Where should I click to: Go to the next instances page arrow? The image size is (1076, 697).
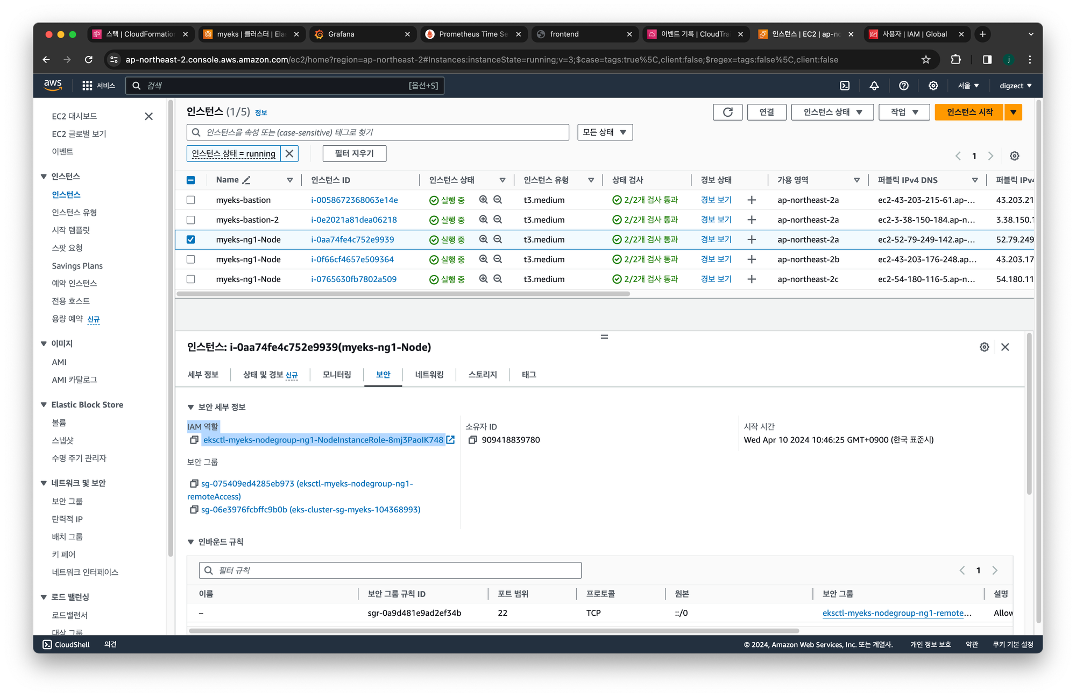[x=990, y=156]
